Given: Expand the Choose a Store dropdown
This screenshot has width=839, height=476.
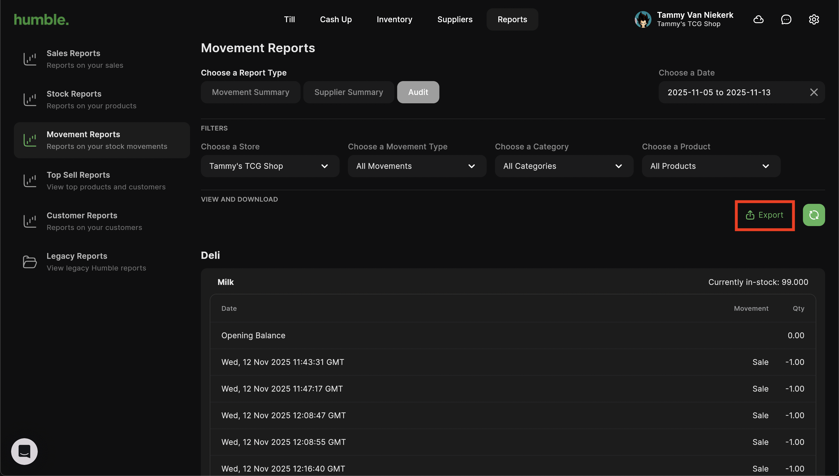Looking at the screenshot, I should tap(270, 166).
